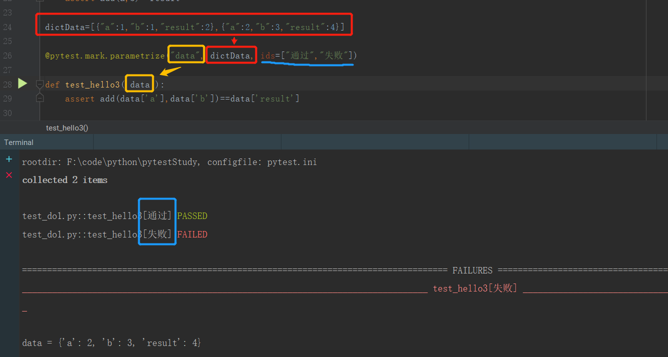This screenshot has width=668, height=357.
Task: Click the test_hello3() breadcrumb
Action: pos(67,128)
